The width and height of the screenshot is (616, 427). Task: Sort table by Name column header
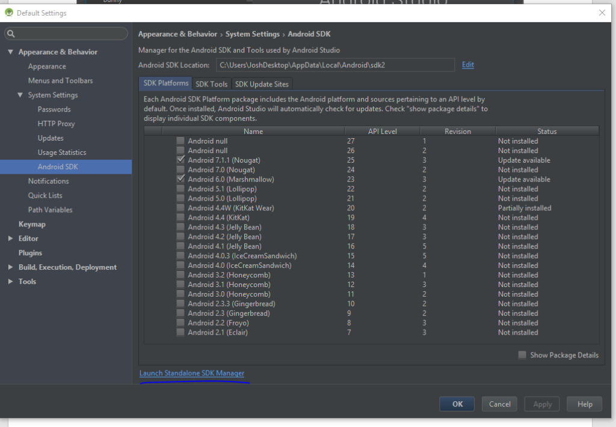[x=253, y=132]
